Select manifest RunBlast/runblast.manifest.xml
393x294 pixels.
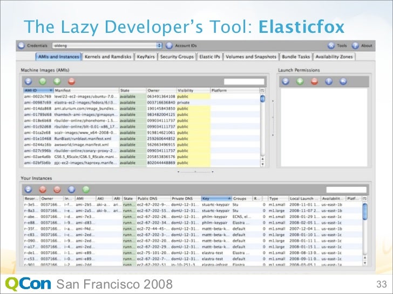pyautogui.click(x=83, y=139)
